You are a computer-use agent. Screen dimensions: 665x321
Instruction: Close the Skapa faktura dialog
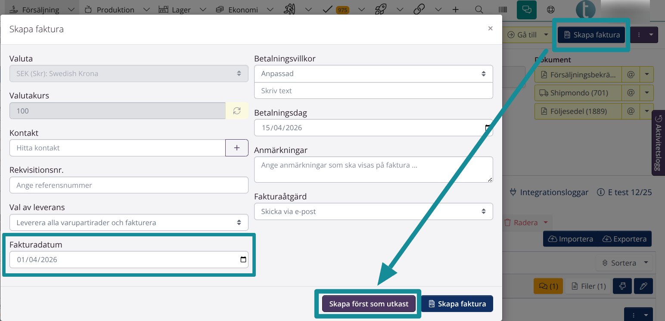tap(490, 29)
